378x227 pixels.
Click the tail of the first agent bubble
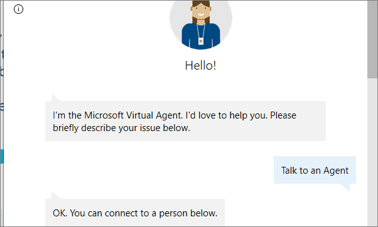coord(55,98)
